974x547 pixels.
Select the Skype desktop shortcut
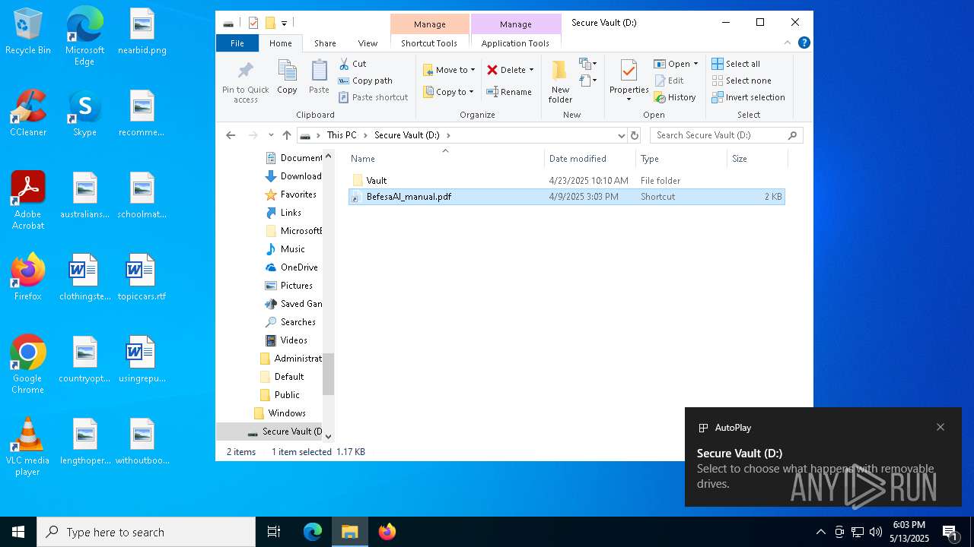coord(84,113)
